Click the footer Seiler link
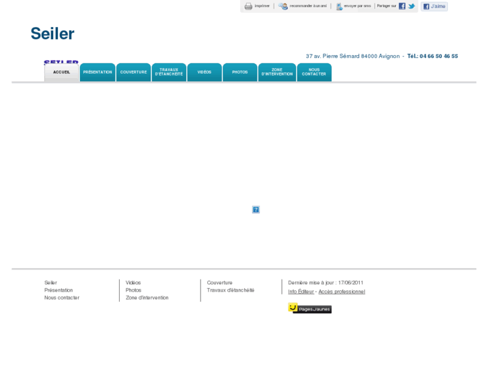Image resolution: width=489 pixels, height=367 pixels. [50, 283]
